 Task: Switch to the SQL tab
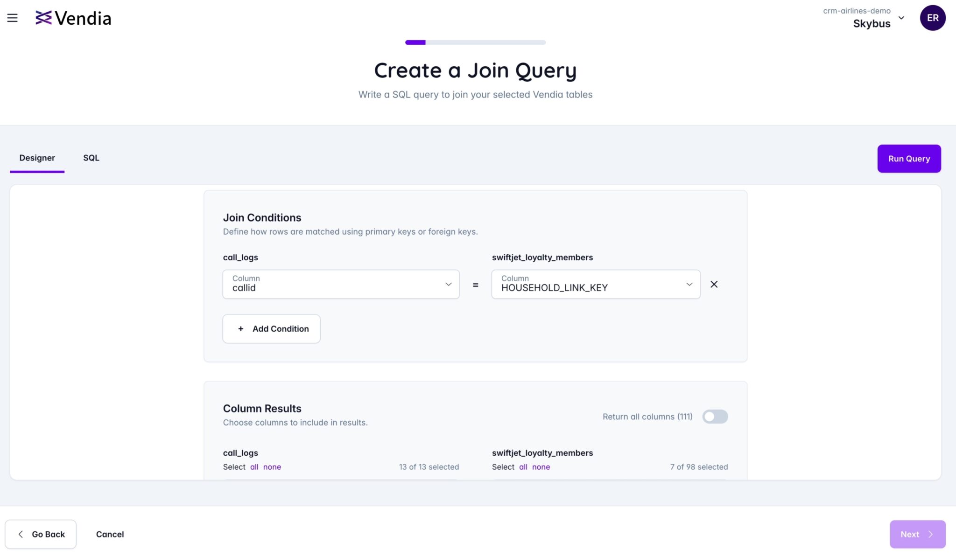(91, 158)
